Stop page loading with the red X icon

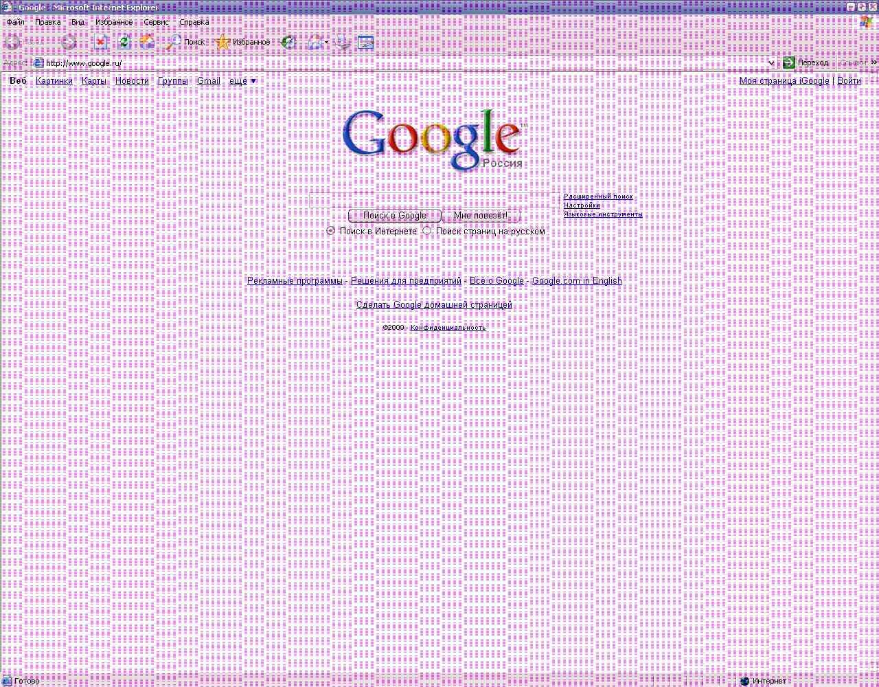click(x=101, y=43)
